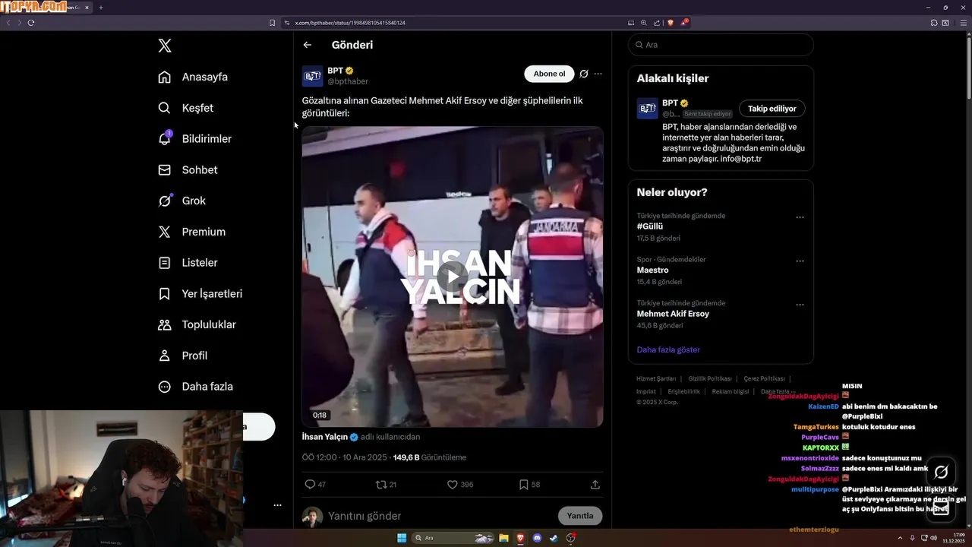Click the reply icon with 47 replies
The image size is (972, 547).
tap(315, 484)
